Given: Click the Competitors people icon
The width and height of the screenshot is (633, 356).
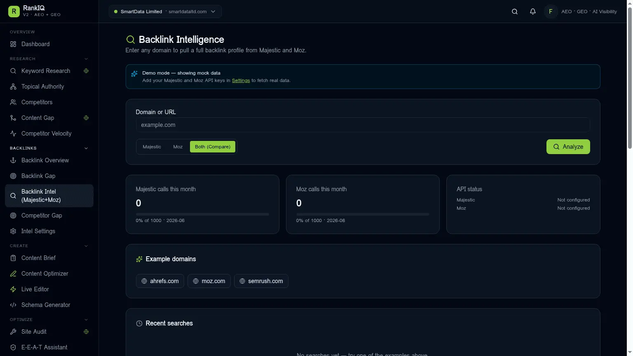Looking at the screenshot, I should tap(13, 102).
